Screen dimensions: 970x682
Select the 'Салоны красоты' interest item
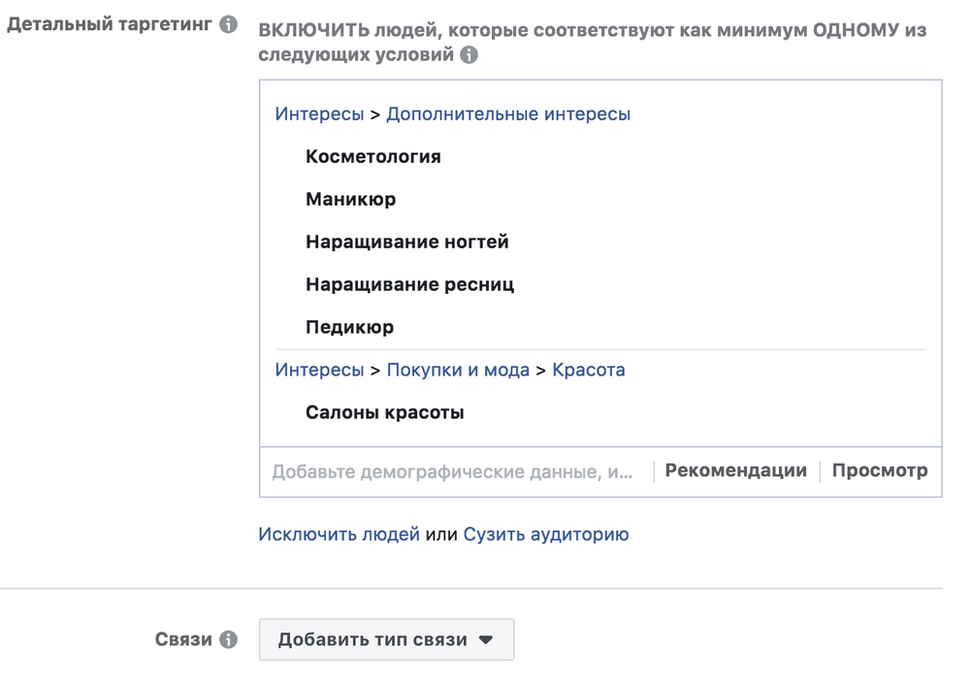pos(384,412)
